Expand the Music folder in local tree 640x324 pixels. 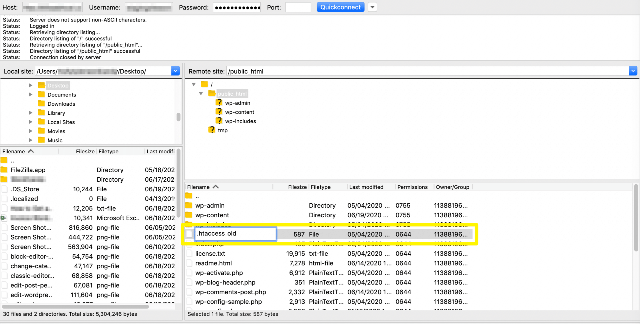pyautogui.click(x=30, y=140)
